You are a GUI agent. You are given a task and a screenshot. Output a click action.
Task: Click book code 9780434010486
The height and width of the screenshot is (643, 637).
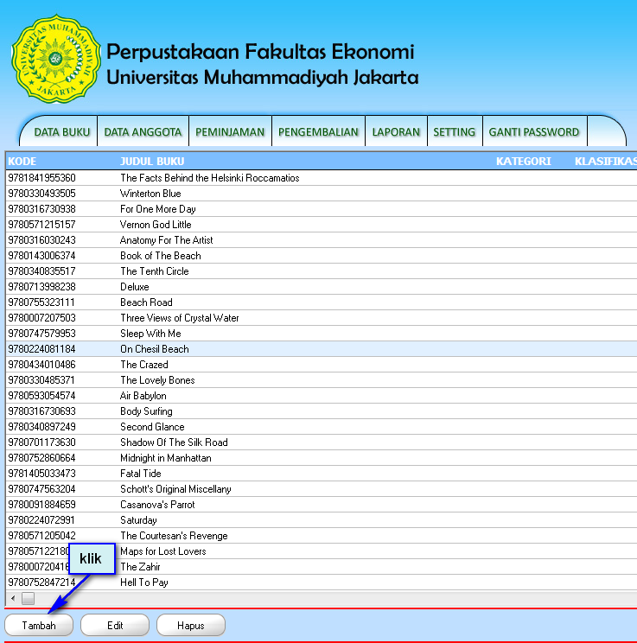pyautogui.click(x=41, y=365)
